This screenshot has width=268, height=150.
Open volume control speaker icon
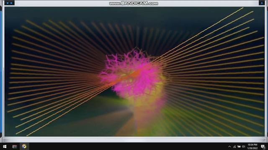(244, 146)
